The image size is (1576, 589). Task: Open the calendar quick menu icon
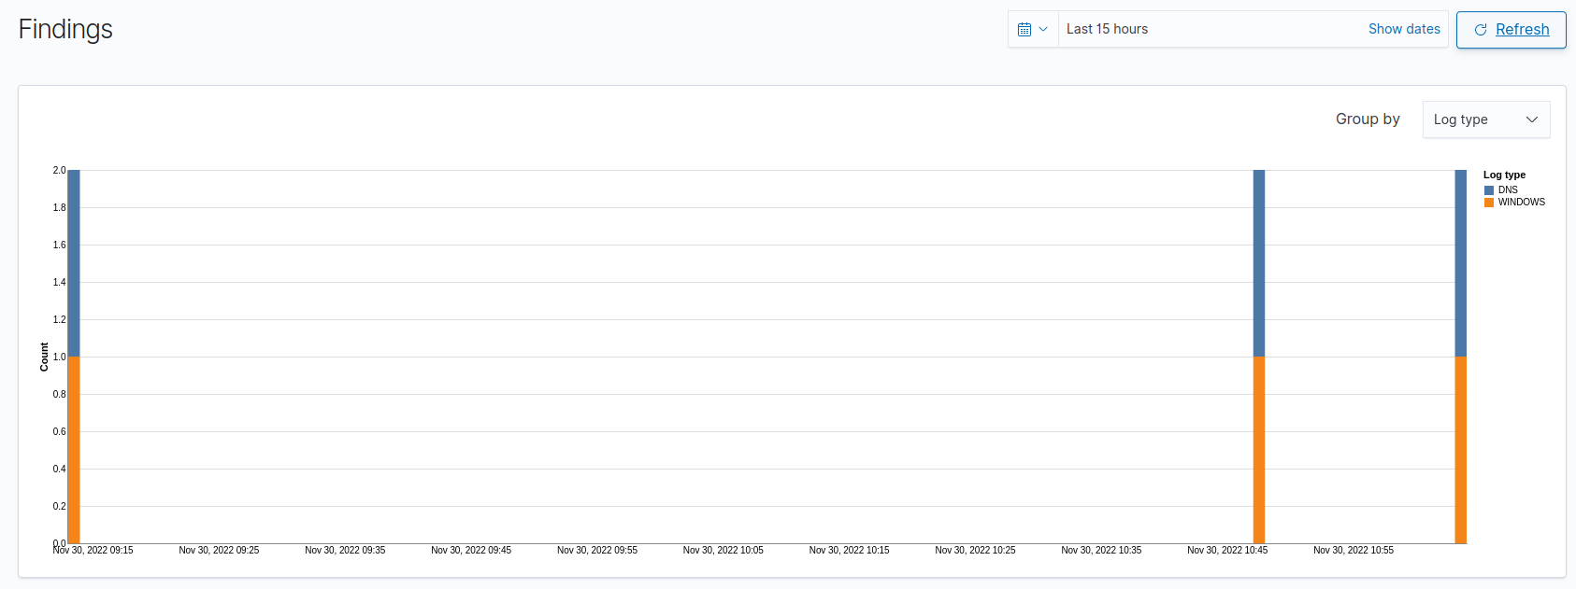coord(1033,29)
